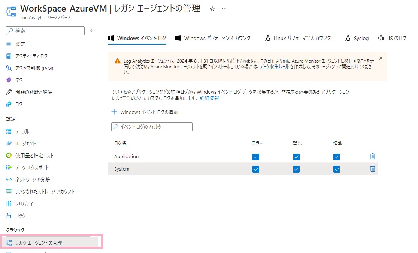Collapse the sidebar with the double-chevron
418x253 pixels.
coord(92,31)
